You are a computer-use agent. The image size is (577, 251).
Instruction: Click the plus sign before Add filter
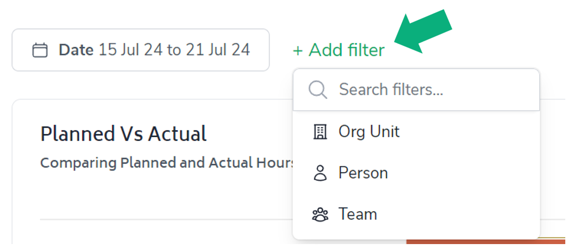tap(298, 51)
